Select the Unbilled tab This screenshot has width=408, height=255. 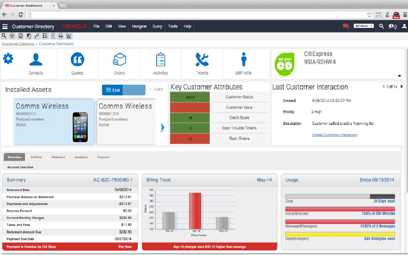36,157
